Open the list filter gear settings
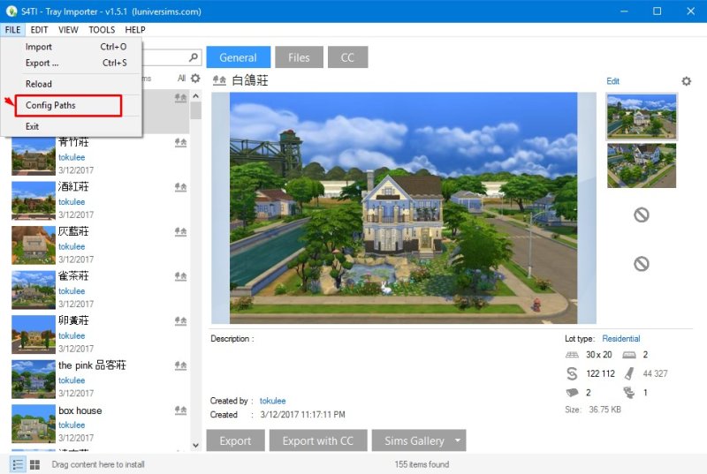The width and height of the screenshot is (707, 474). click(x=195, y=79)
